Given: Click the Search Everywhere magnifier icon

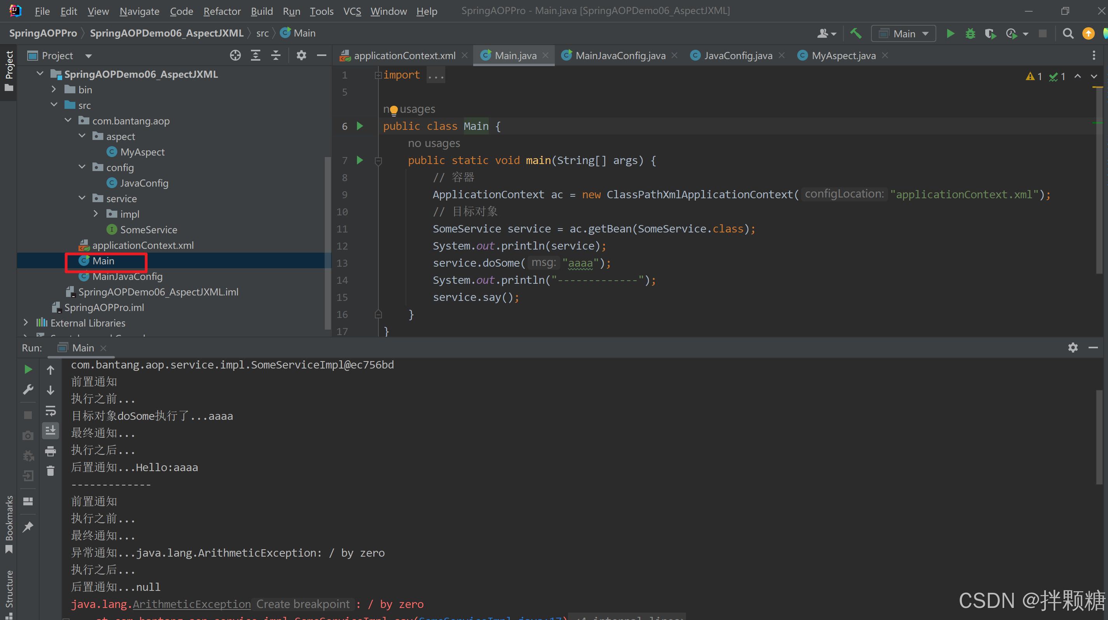Looking at the screenshot, I should click(1068, 33).
